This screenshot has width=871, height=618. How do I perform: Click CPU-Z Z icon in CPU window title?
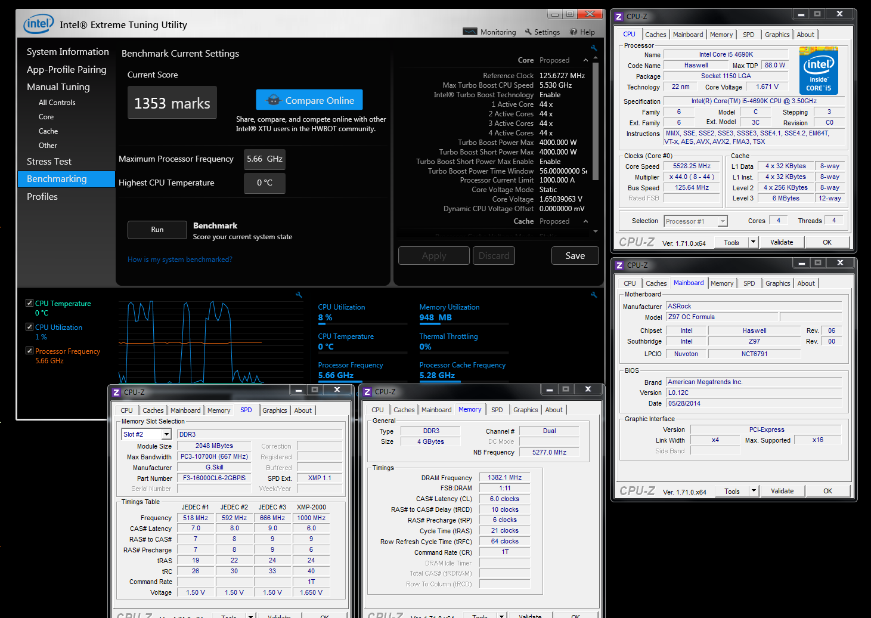(619, 16)
